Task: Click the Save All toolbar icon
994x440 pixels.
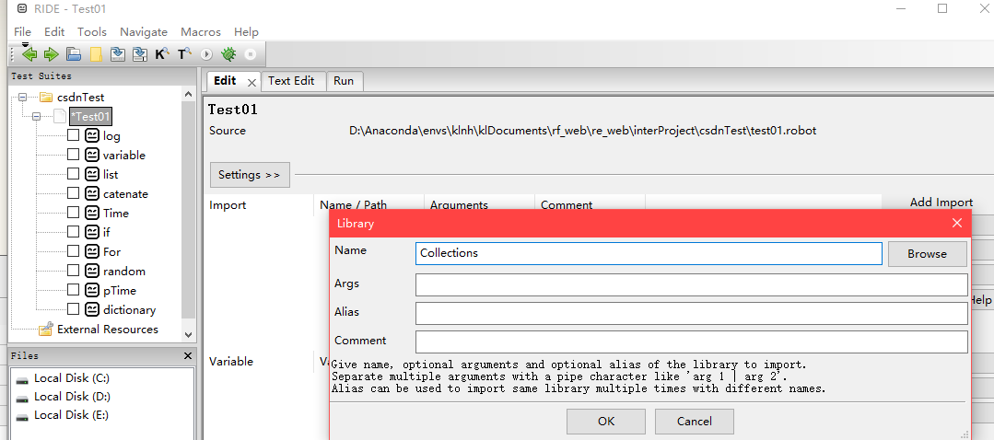Action: click(139, 54)
